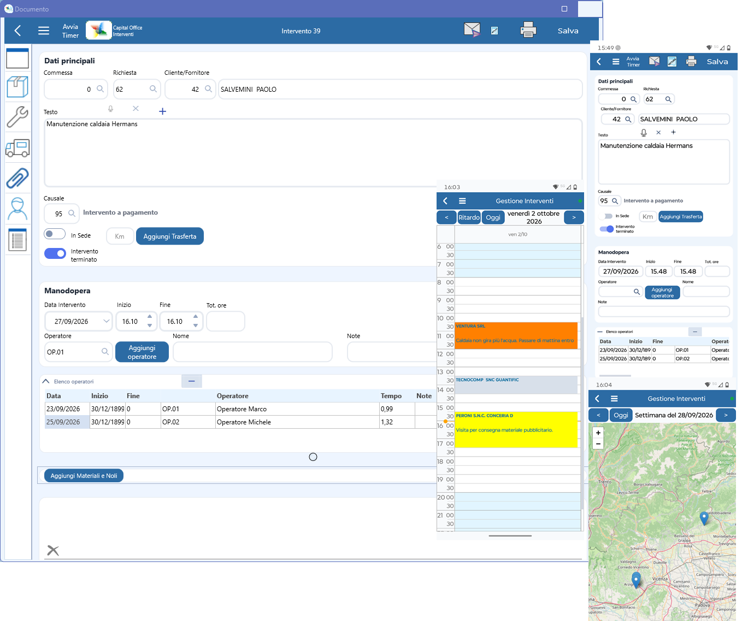Click desktop Aggiungi Trasferta button
The image size is (742, 621).
[170, 236]
